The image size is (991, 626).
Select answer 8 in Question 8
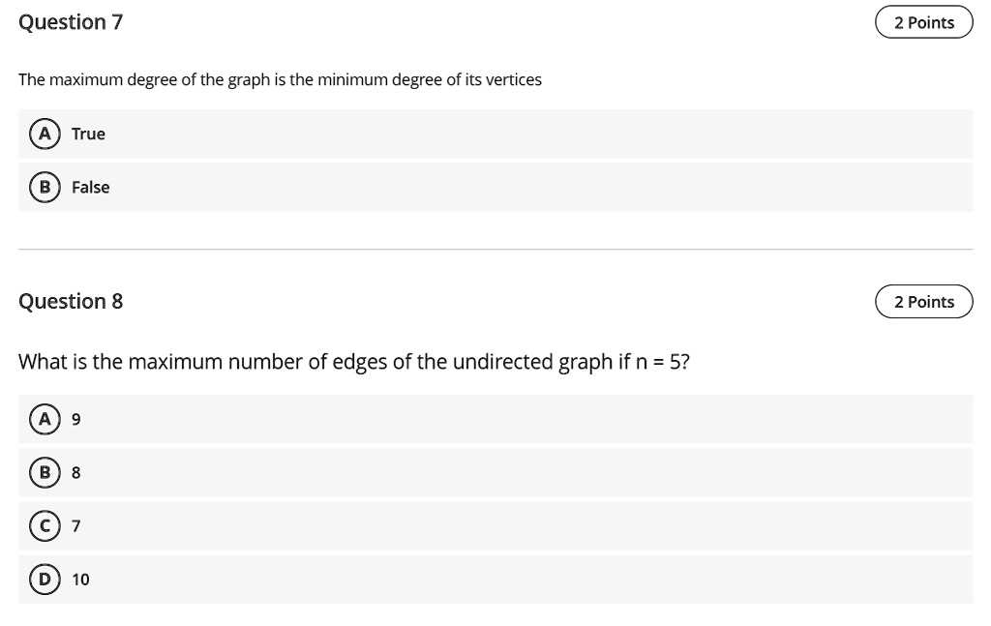(75, 472)
